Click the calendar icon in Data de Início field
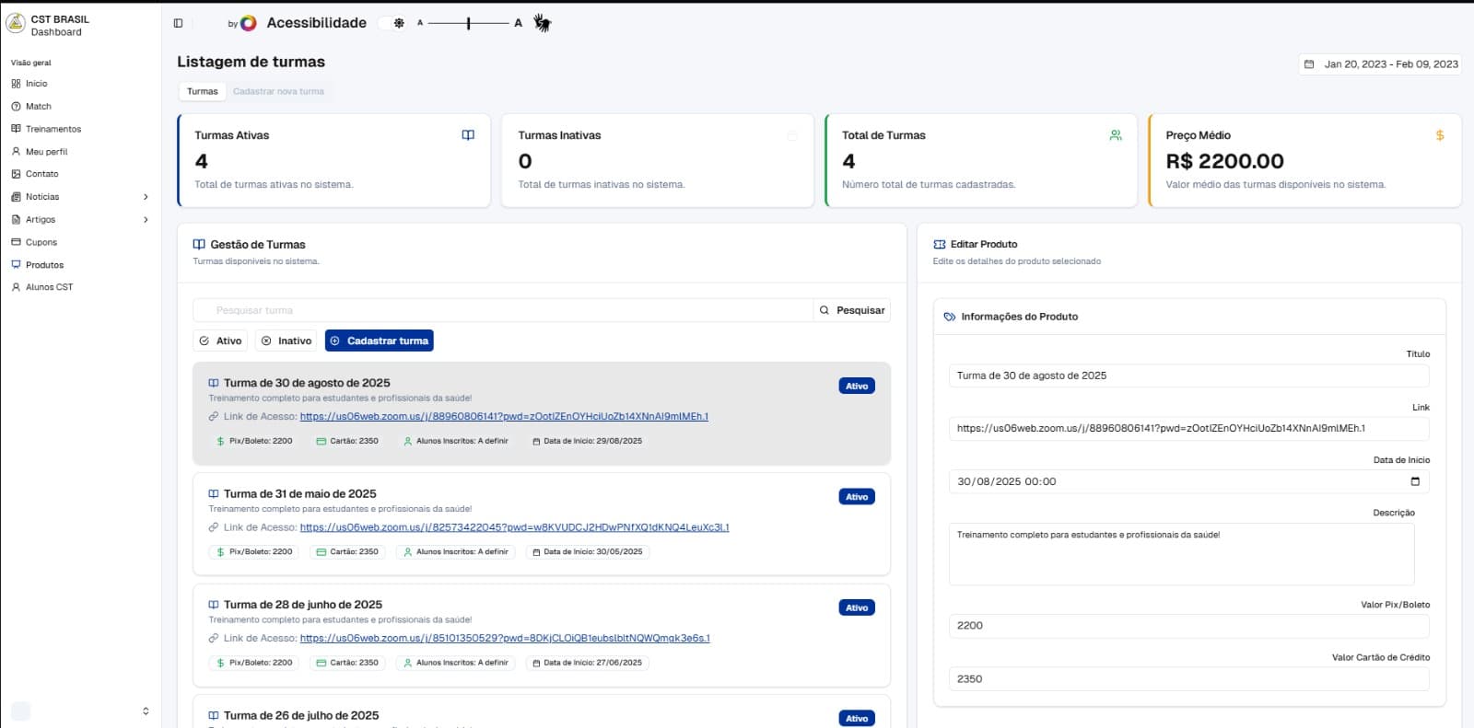The height and width of the screenshot is (728, 1474). pyautogui.click(x=1415, y=481)
